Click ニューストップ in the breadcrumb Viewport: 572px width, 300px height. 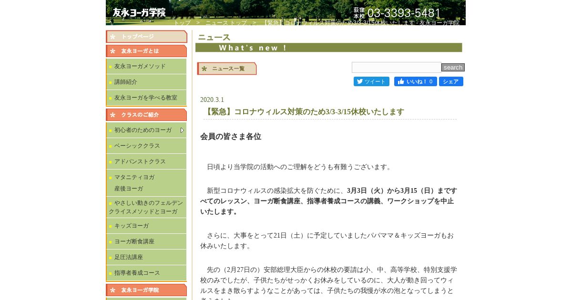[x=226, y=22]
